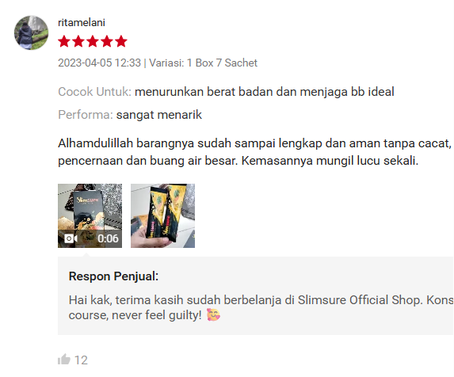454x377 pixels.
Task: Click the fourth red rating star
Action: coord(106,41)
